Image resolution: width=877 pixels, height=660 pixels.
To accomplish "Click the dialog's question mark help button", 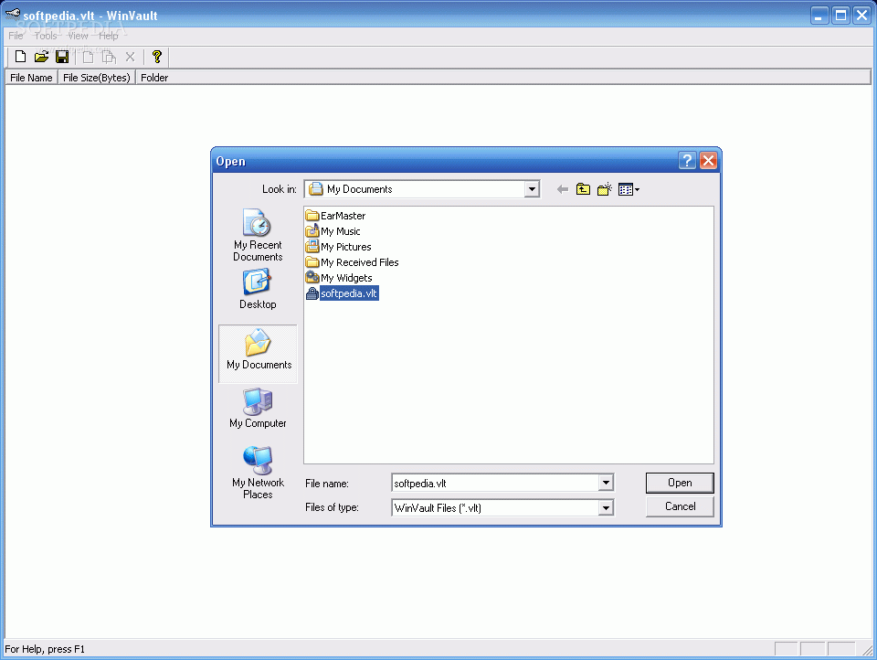I will [687, 161].
